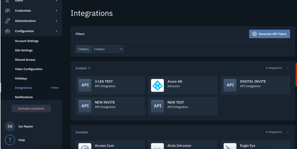The image size is (297, 149).
Task: Click the IN avatar for Ian Napier
Action: pos(10,126)
